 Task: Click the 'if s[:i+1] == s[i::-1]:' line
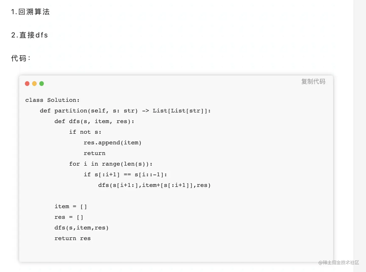(125, 174)
